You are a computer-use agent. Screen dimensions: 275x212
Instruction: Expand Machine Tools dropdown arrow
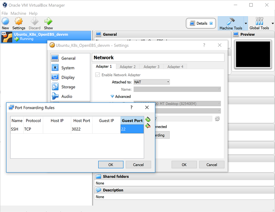coord(246,23)
